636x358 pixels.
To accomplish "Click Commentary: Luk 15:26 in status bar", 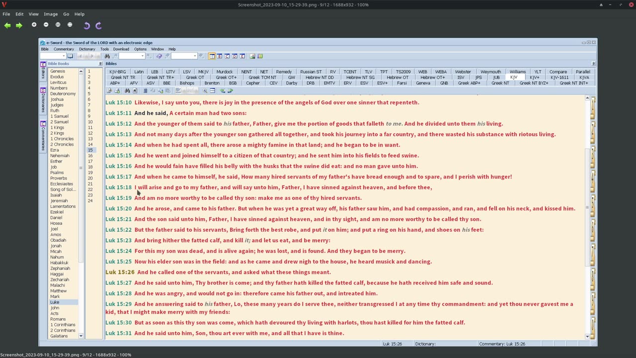I will [502, 344].
